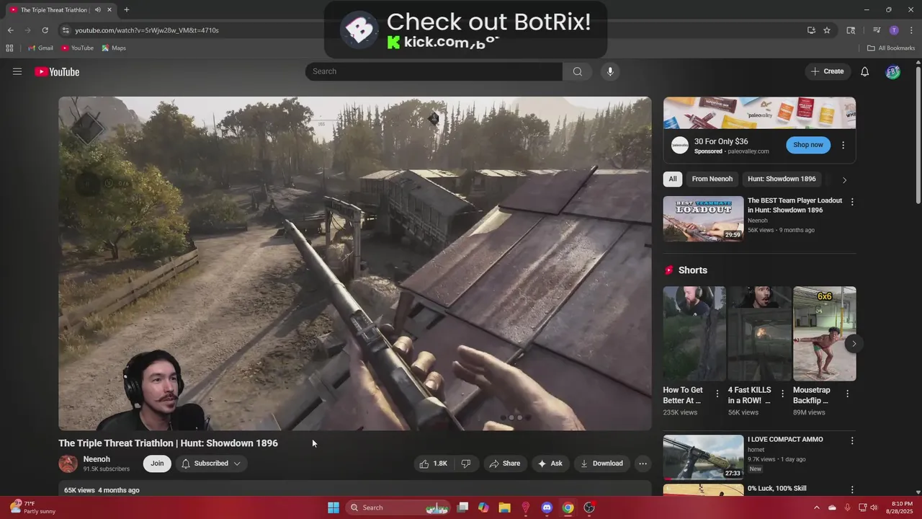Open the All Bookmarks folder
922x519 pixels.
click(891, 48)
